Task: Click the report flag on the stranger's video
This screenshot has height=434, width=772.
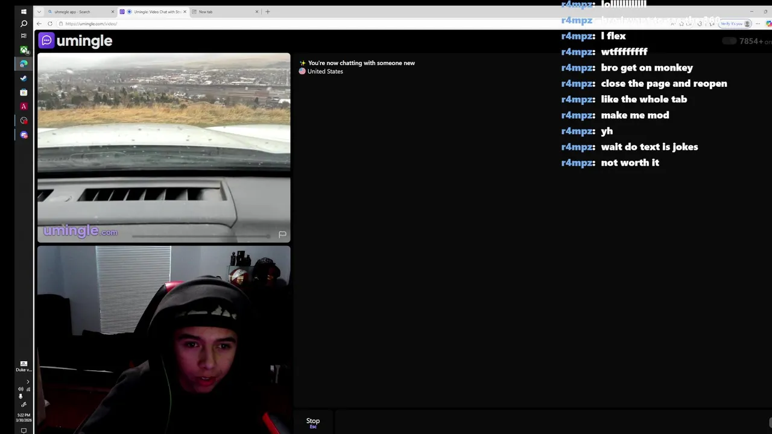Action: click(282, 234)
